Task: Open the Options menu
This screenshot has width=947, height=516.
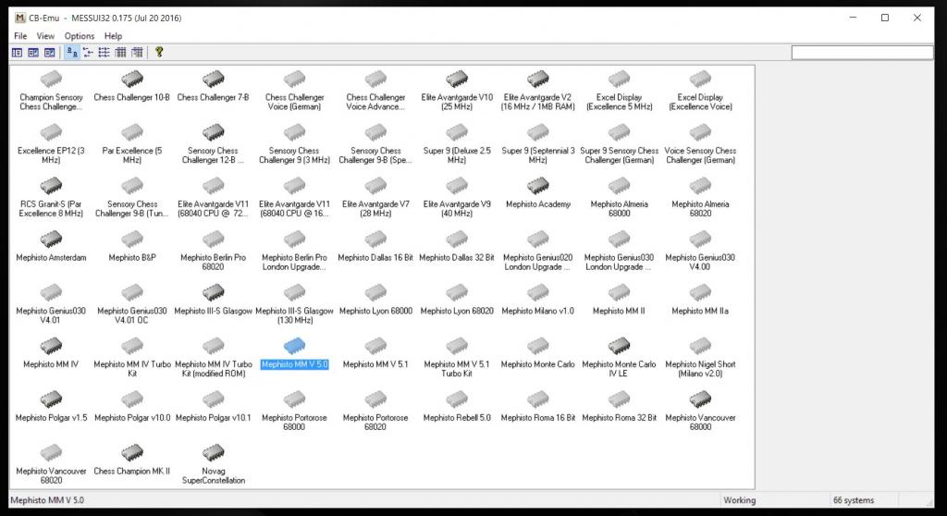Action: [x=80, y=36]
